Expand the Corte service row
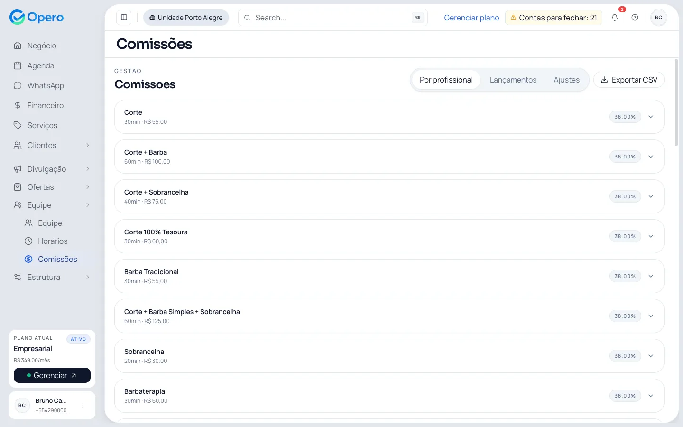 [389, 117]
